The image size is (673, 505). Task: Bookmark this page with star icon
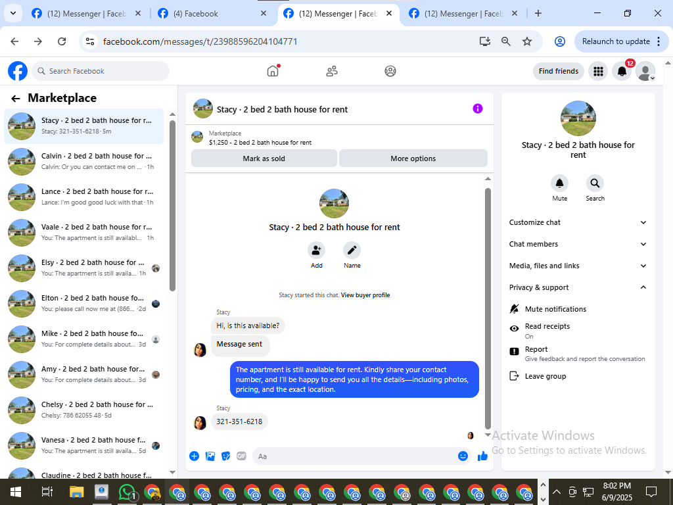[x=527, y=41]
